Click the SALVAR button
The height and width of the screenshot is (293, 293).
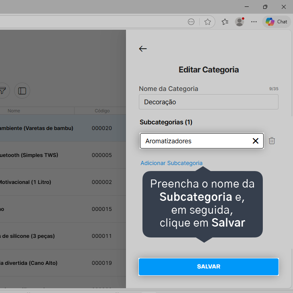208,267
